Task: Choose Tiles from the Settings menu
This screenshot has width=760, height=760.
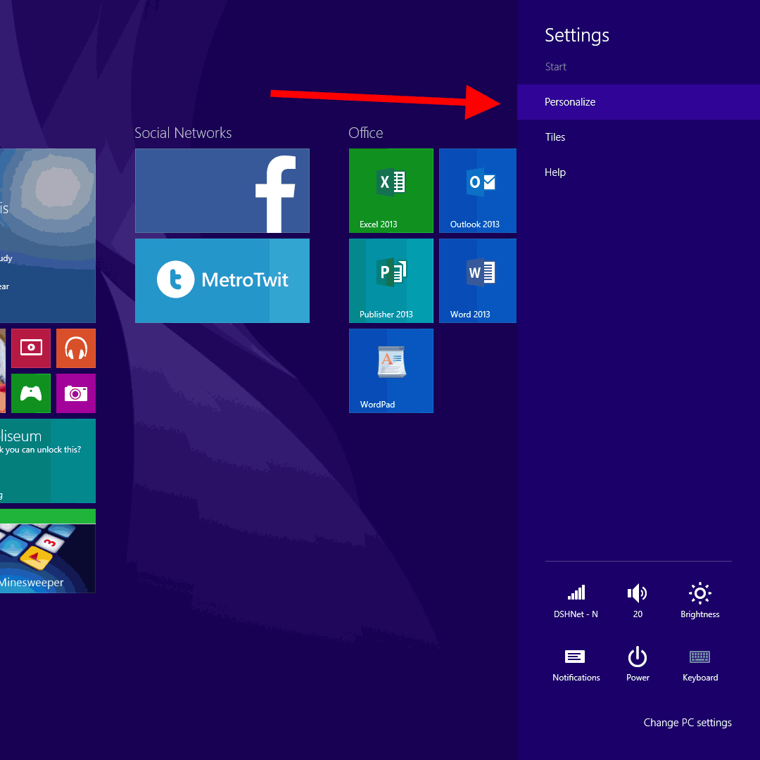Action: coord(555,137)
